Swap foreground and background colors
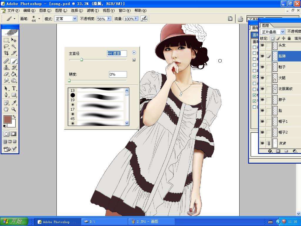This screenshot has width=301, height=226. [14, 117]
